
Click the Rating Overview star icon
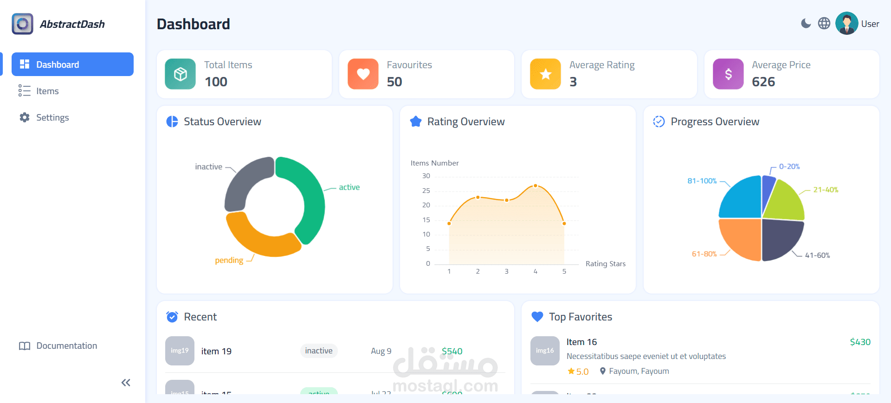coord(416,122)
